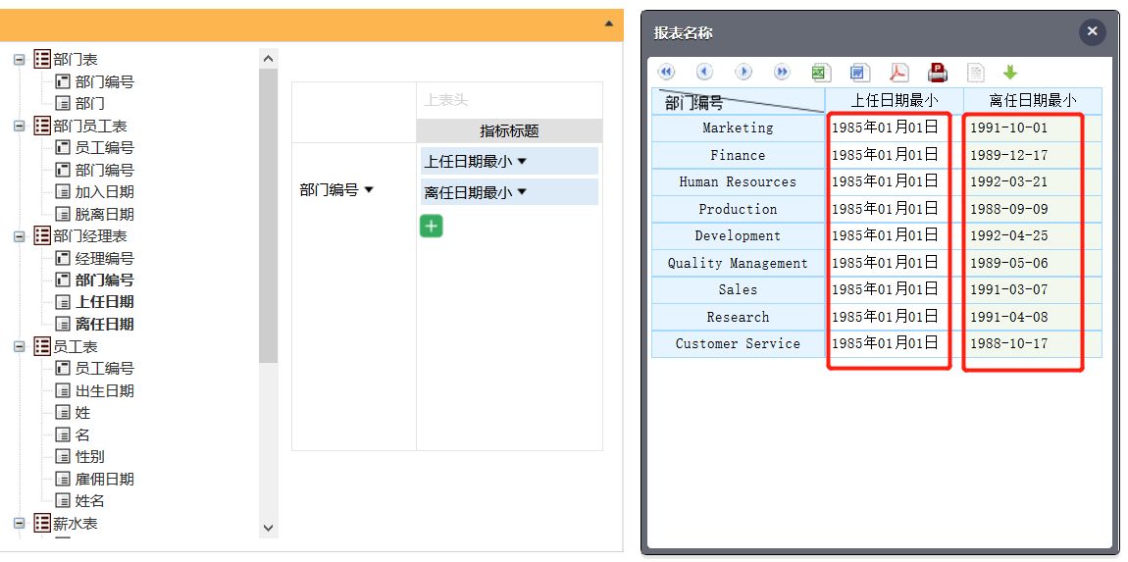The image size is (1128, 562).
Task: Jump to the last report page
Action: [782, 72]
